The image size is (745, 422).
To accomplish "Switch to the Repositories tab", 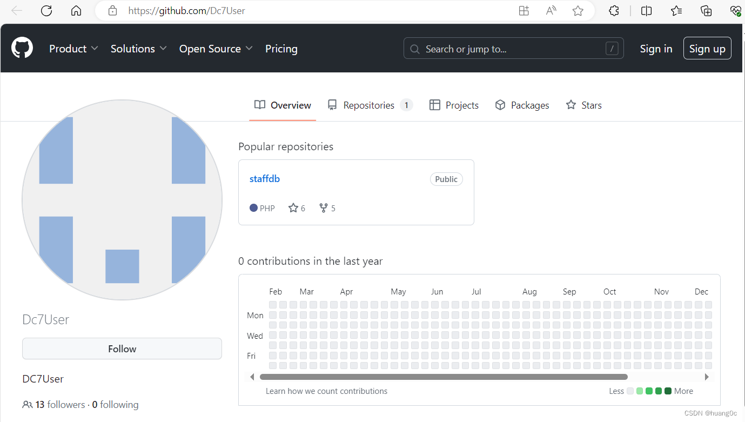I will (x=370, y=105).
